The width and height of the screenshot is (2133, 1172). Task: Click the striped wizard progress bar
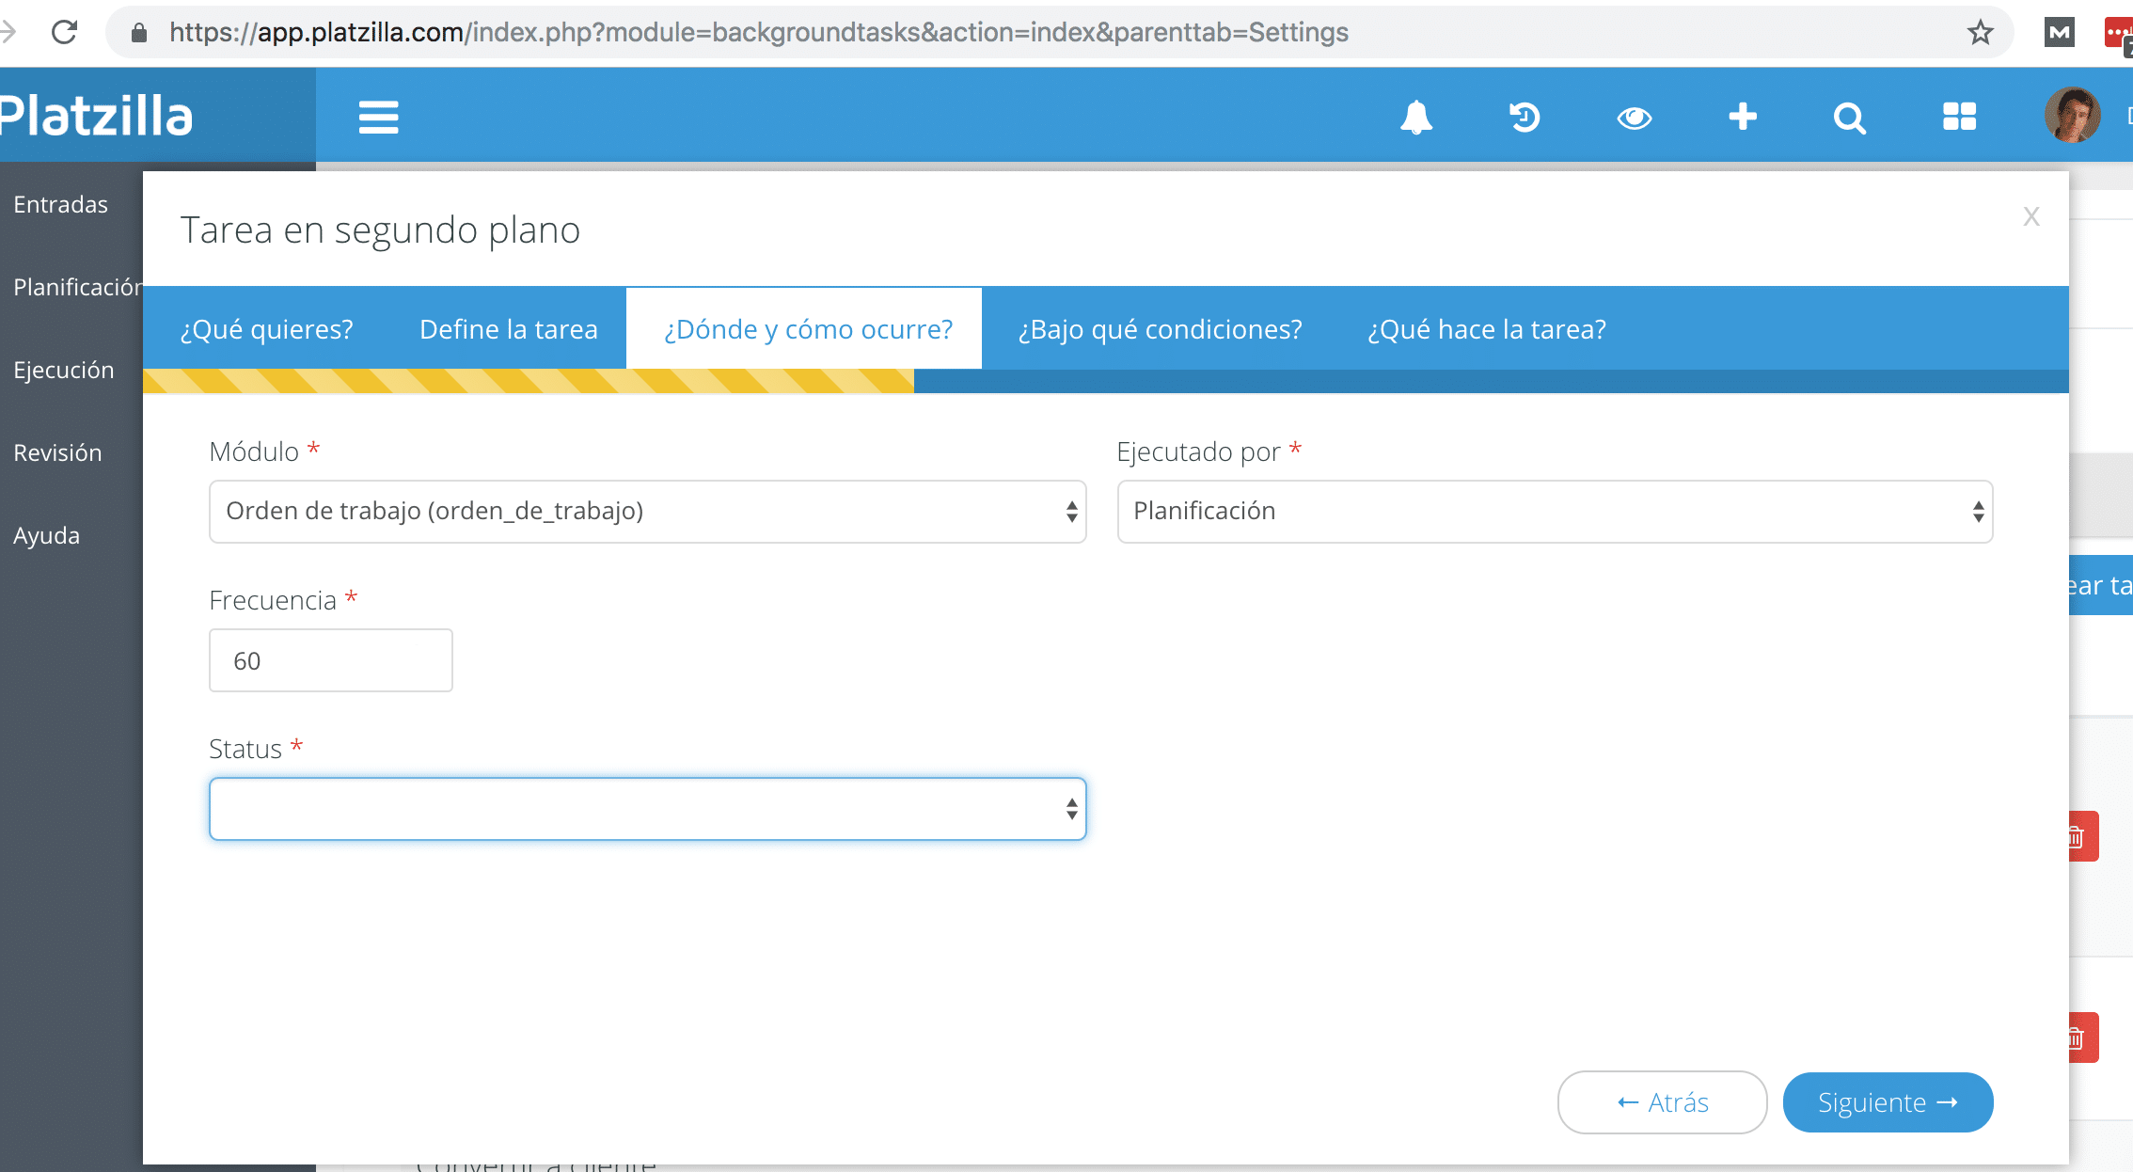click(528, 381)
